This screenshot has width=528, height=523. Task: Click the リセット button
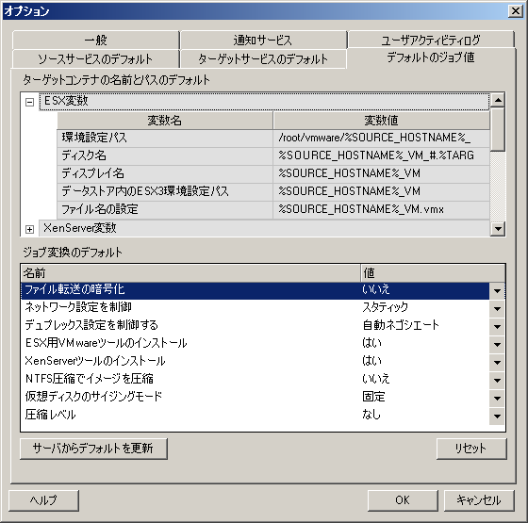(x=471, y=449)
